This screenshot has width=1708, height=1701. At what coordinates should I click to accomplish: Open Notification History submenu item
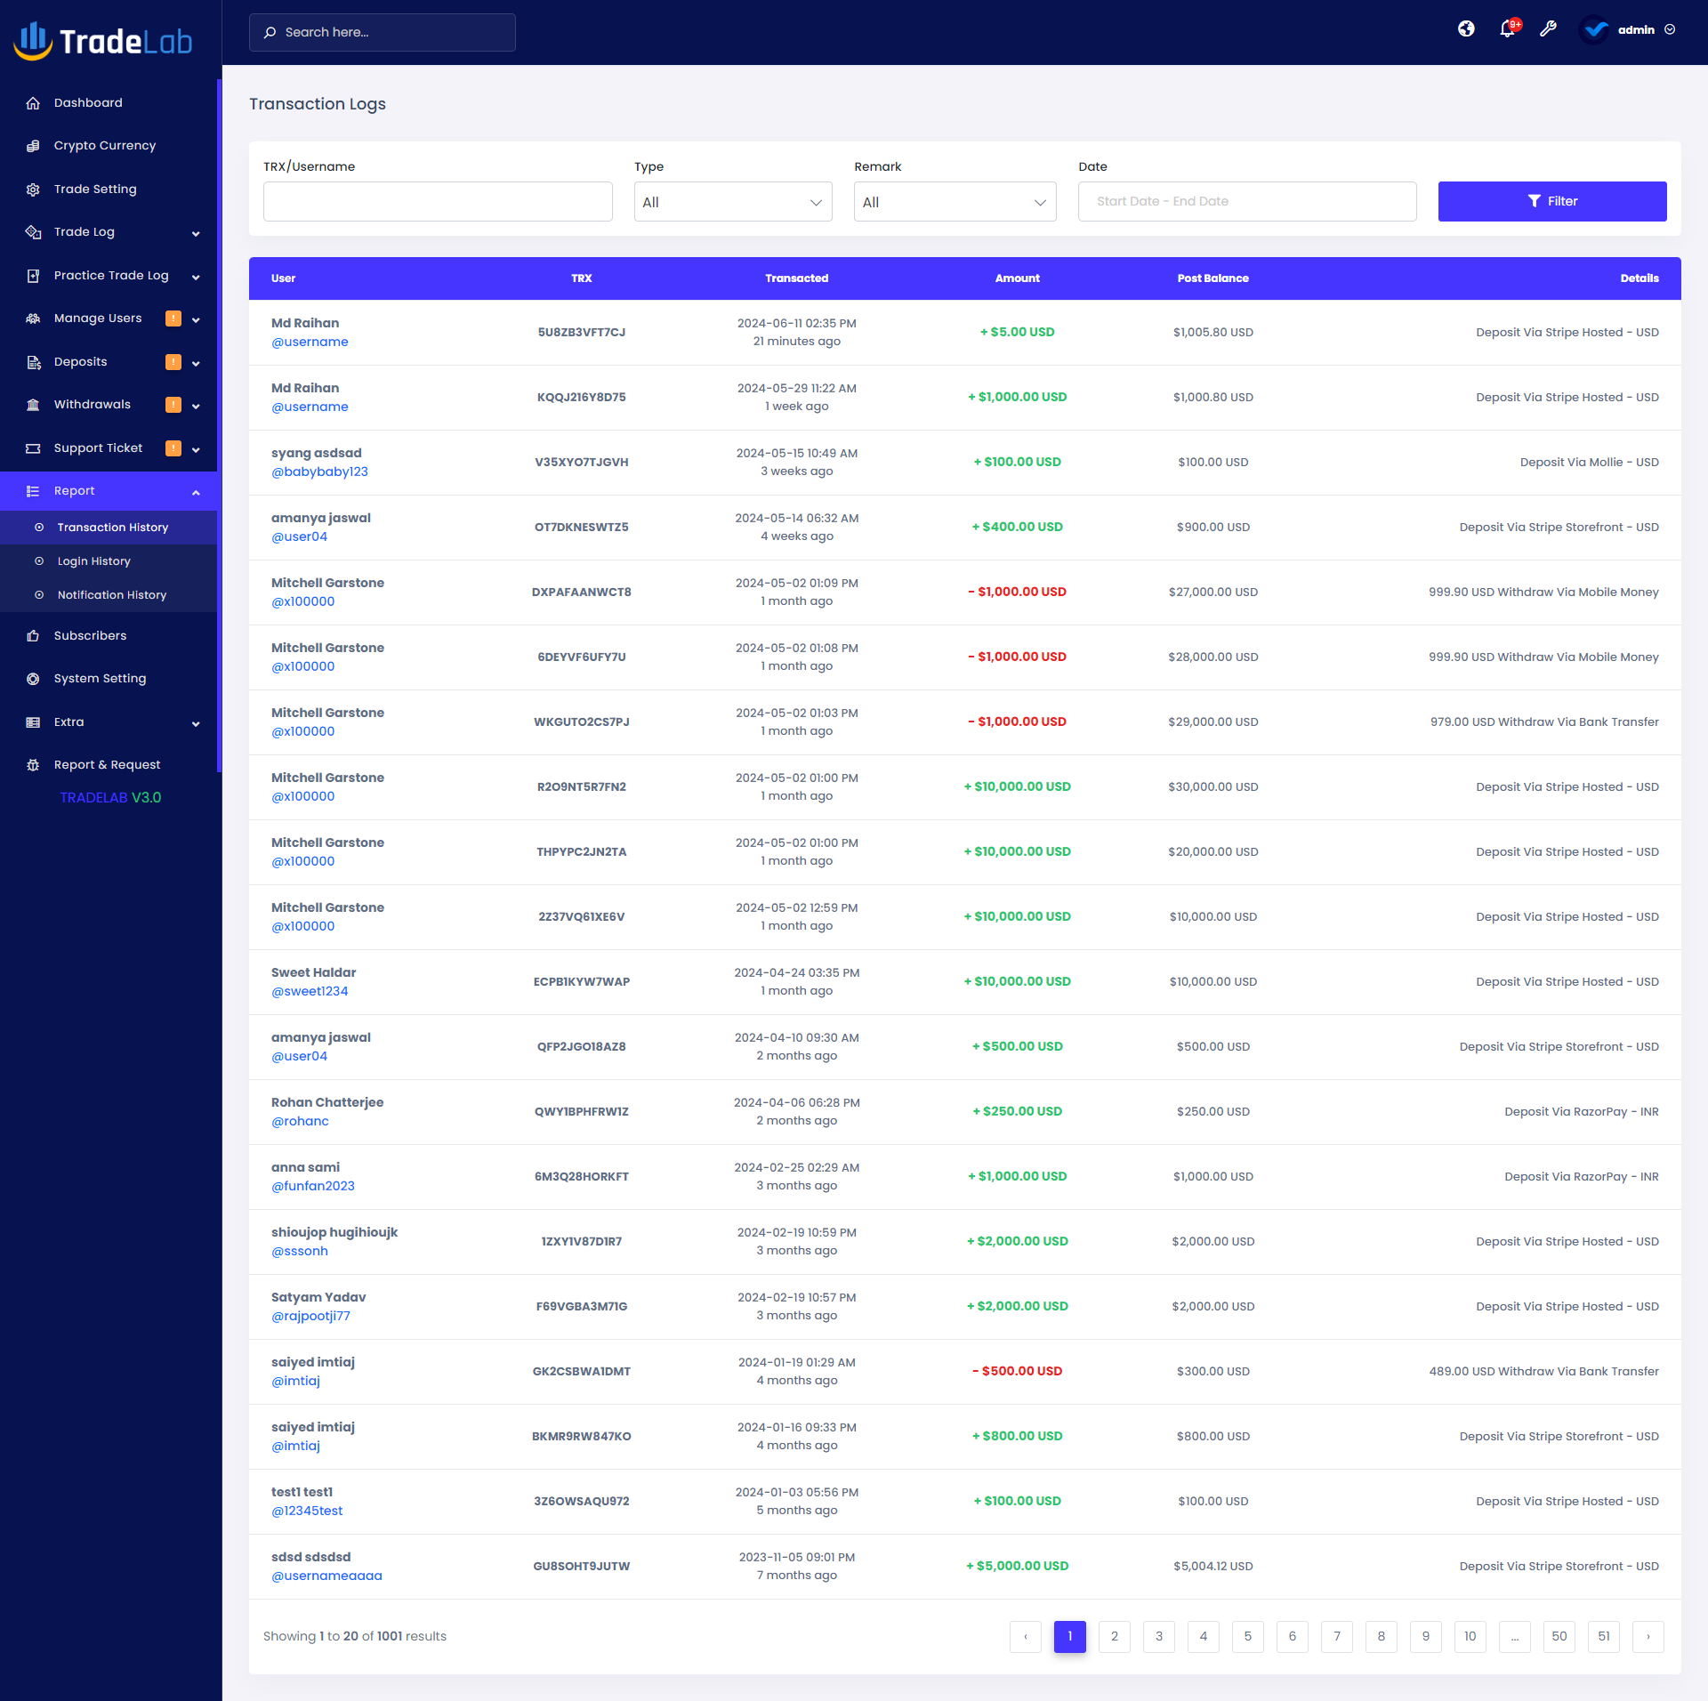tap(111, 595)
